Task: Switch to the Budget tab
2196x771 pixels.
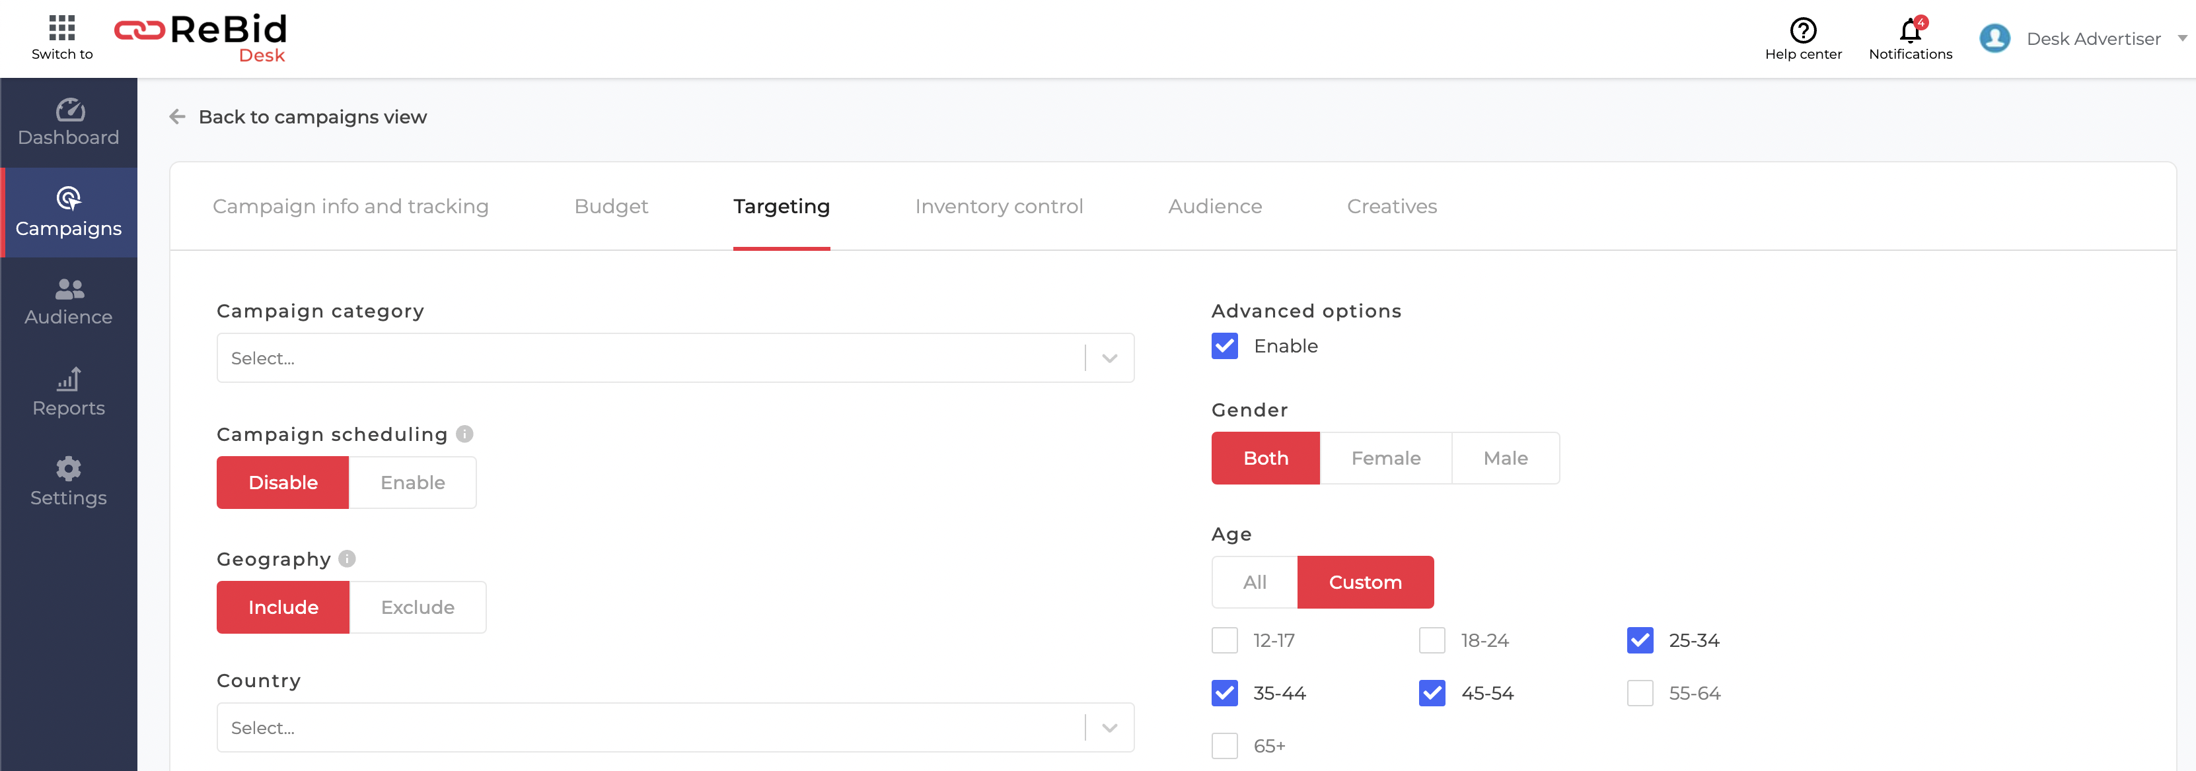Action: (x=611, y=206)
